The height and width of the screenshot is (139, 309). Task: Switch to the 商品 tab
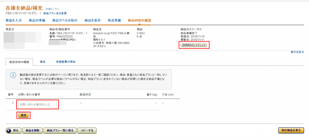[x=43, y=62]
